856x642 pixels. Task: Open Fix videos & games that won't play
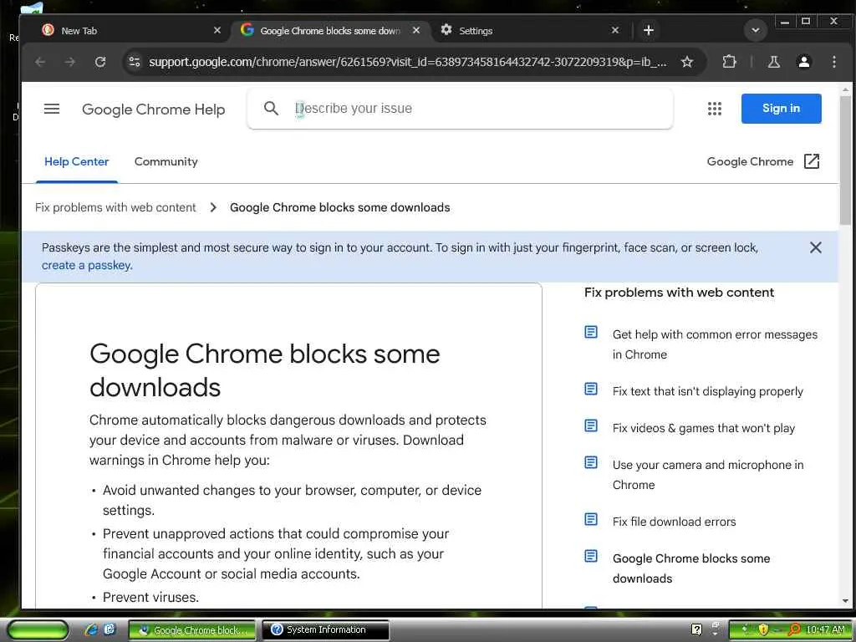pos(704,428)
